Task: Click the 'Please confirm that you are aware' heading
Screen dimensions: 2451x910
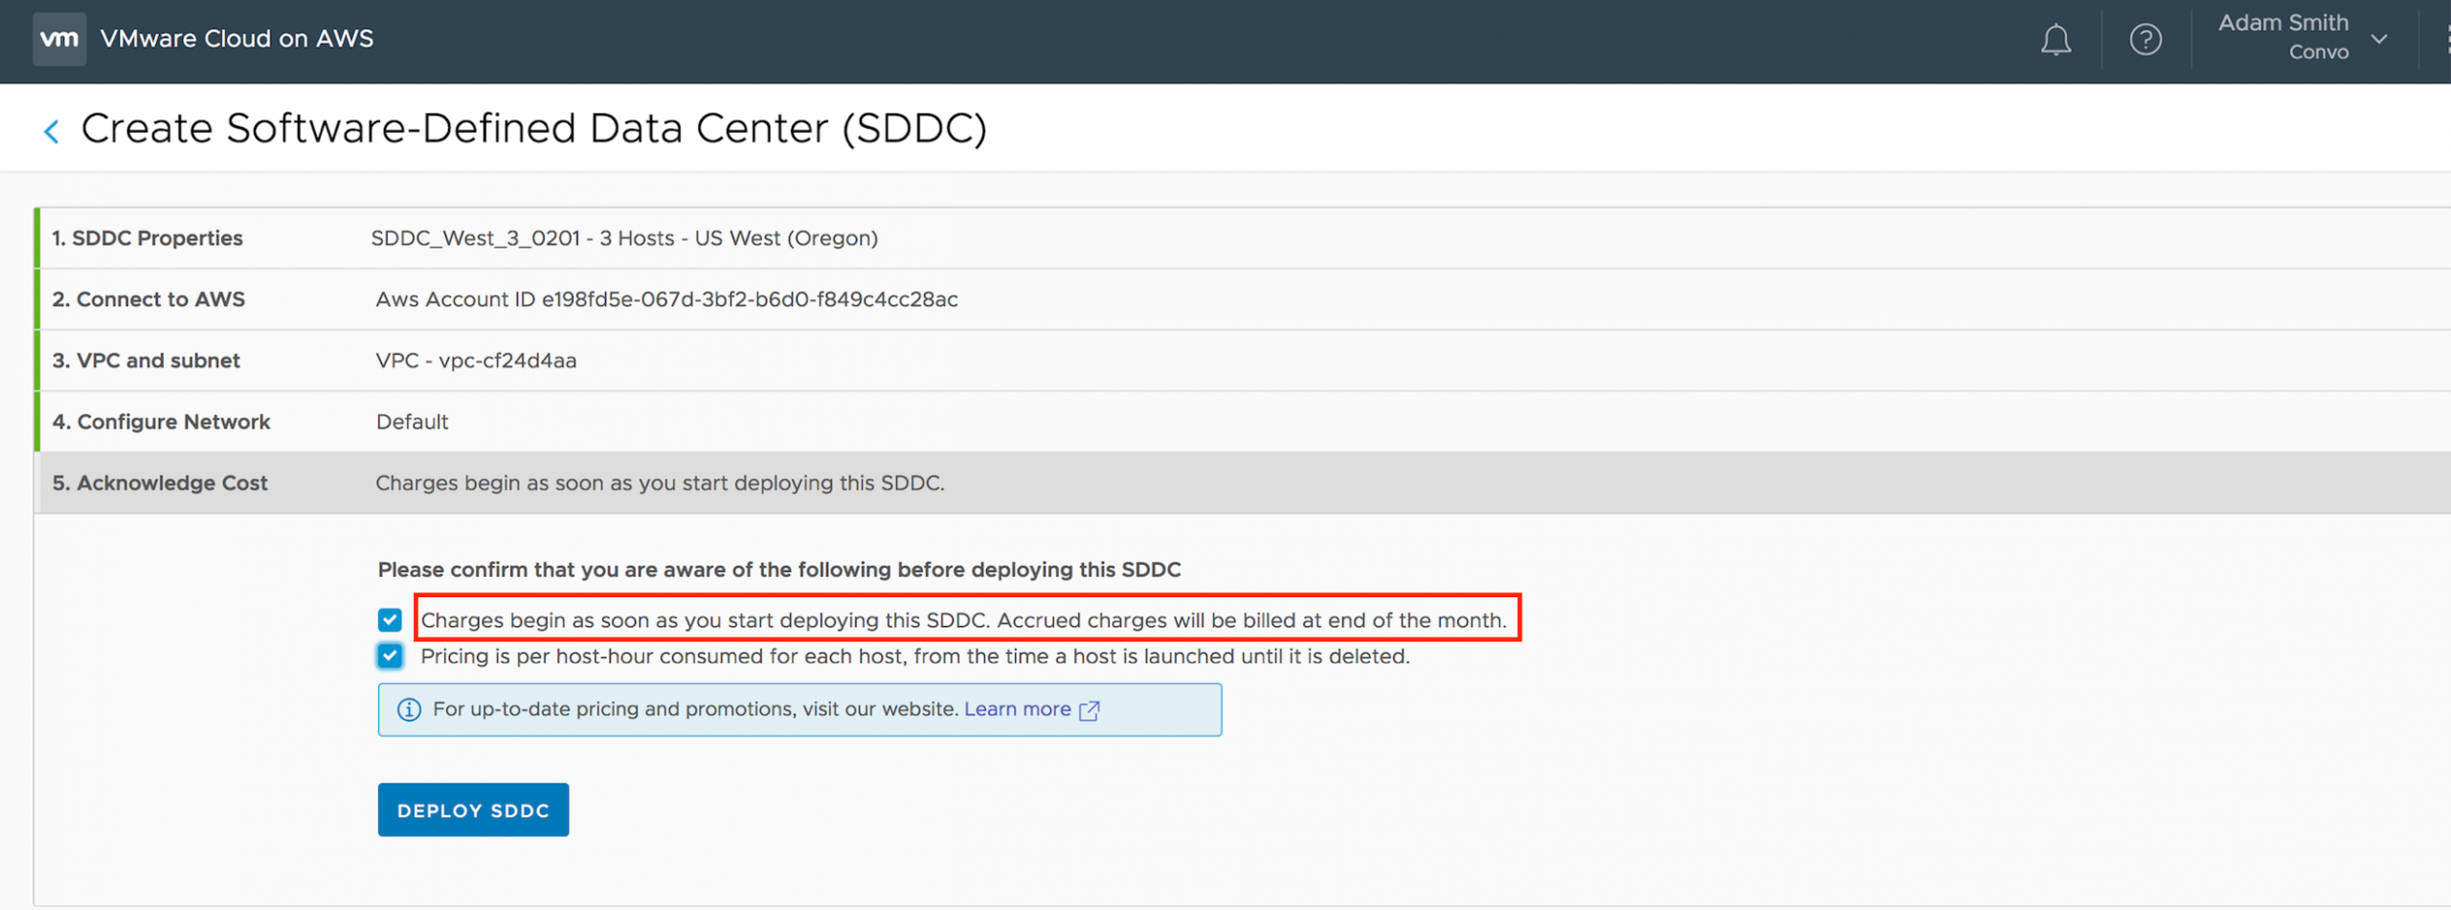Action: tap(779, 570)
